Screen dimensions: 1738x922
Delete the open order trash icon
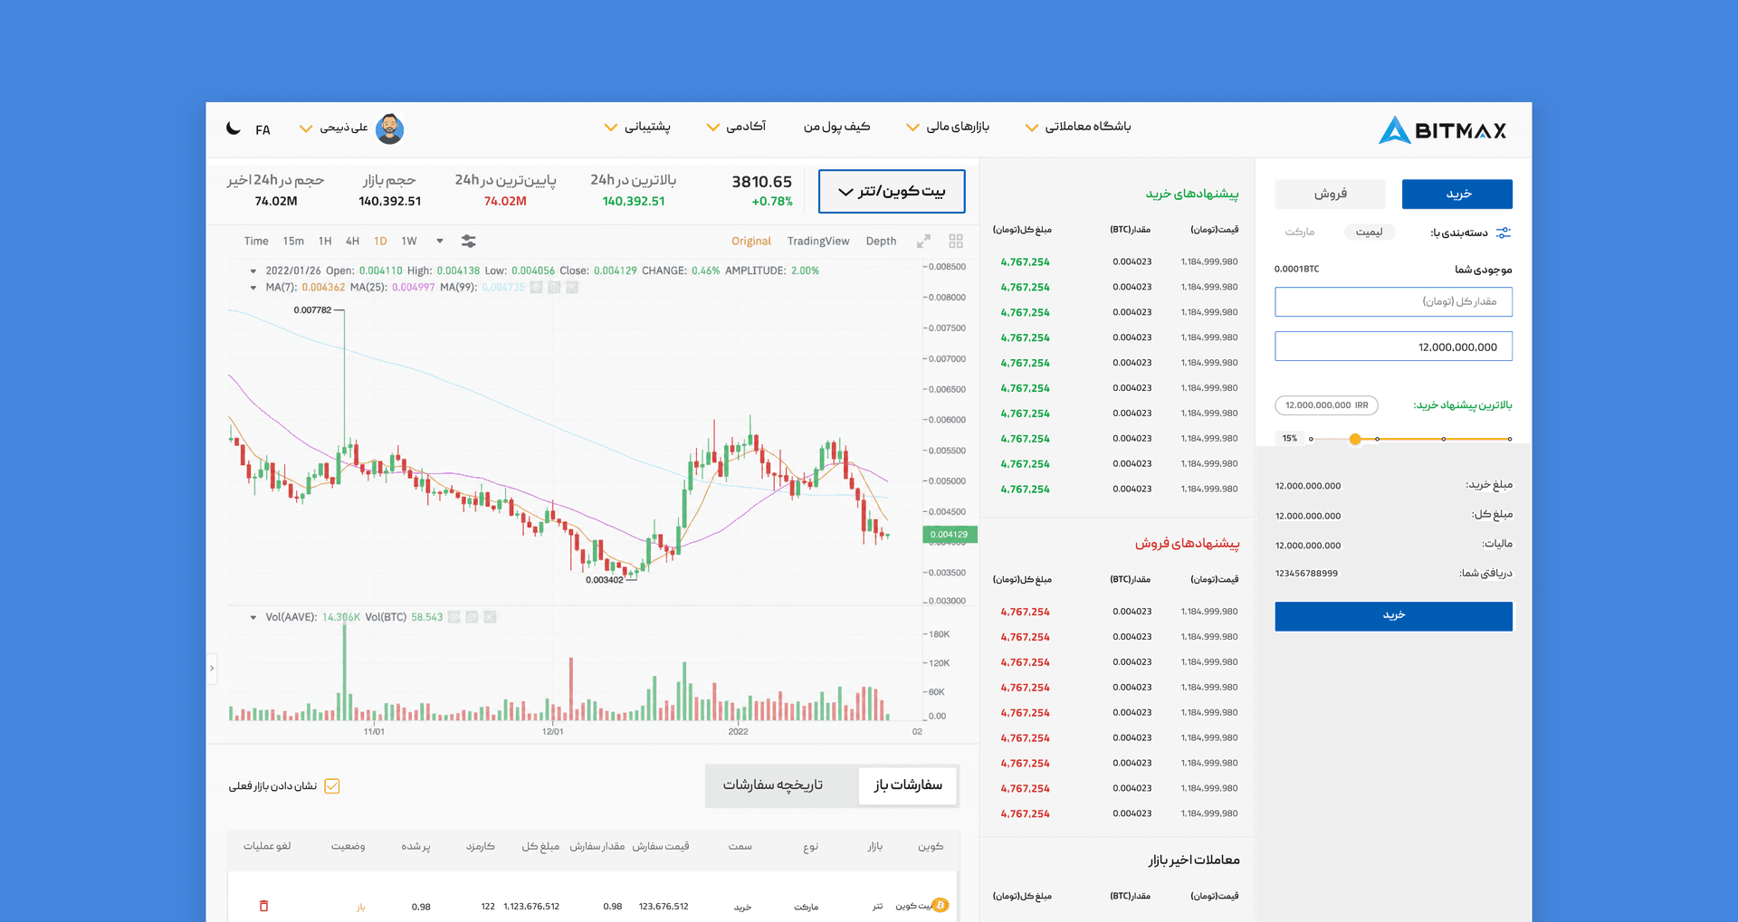[x=264, y=906]
